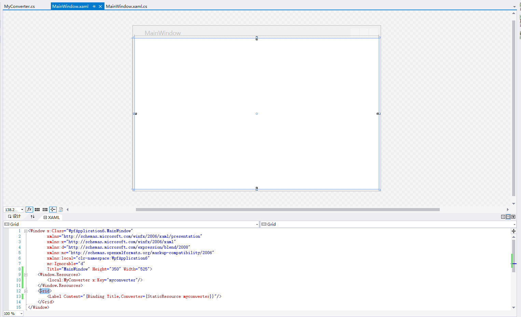Screen dimensions: 521x317
Task: Collapse the pane with double-chevron icon
Action: point(513,217)
